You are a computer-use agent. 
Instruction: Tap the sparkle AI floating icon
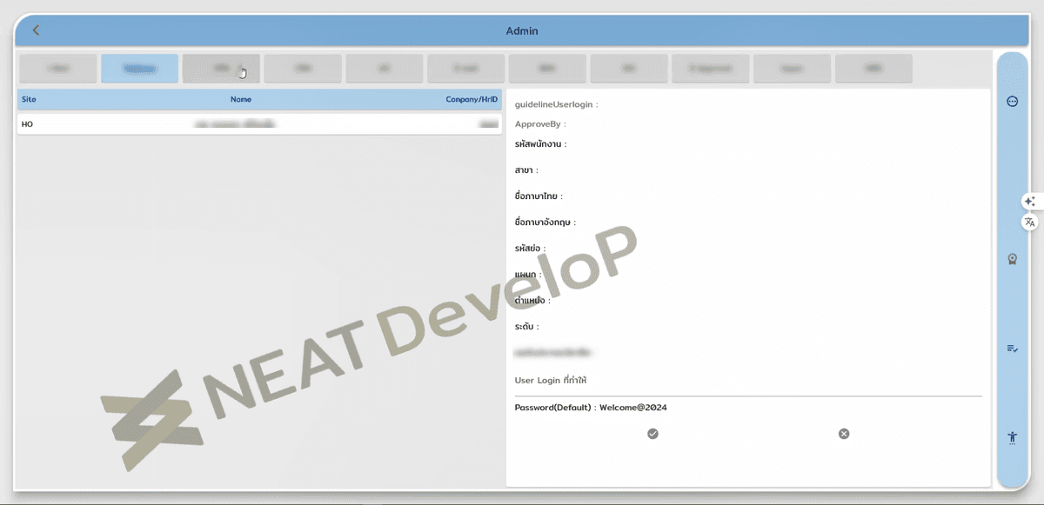pyautogui.click(x=1030, y=201)
